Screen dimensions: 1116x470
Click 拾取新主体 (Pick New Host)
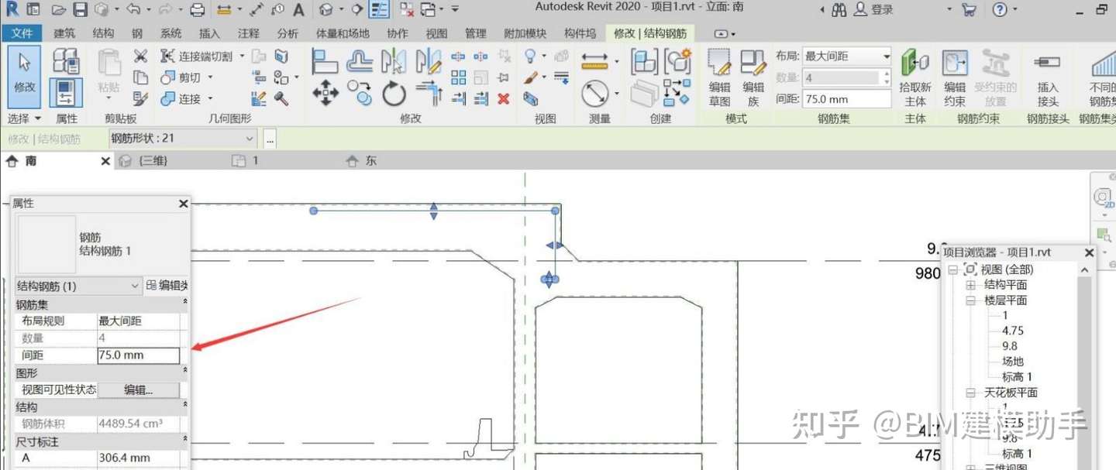point(915,78)
